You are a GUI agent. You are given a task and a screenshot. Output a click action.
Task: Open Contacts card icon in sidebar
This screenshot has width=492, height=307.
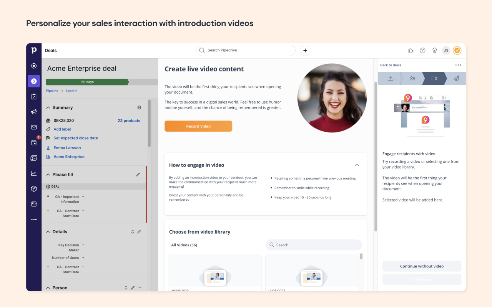tap(34, 158)
